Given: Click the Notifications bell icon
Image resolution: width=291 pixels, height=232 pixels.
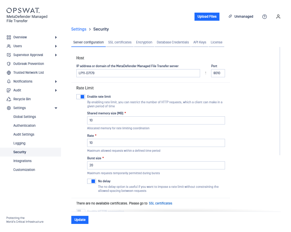Looking at the screenshot, I should 9,82.
